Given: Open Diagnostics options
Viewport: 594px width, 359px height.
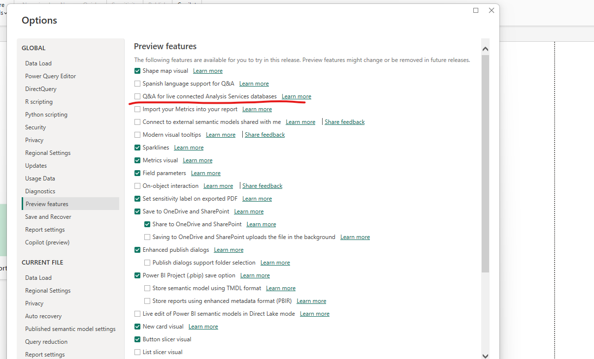Looking at the screenshot, I should [70, 191].
